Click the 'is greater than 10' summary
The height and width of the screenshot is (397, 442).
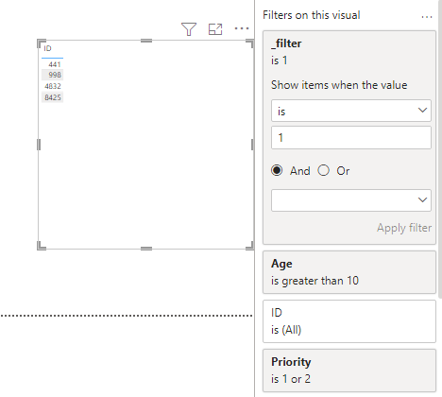point(314,281)
